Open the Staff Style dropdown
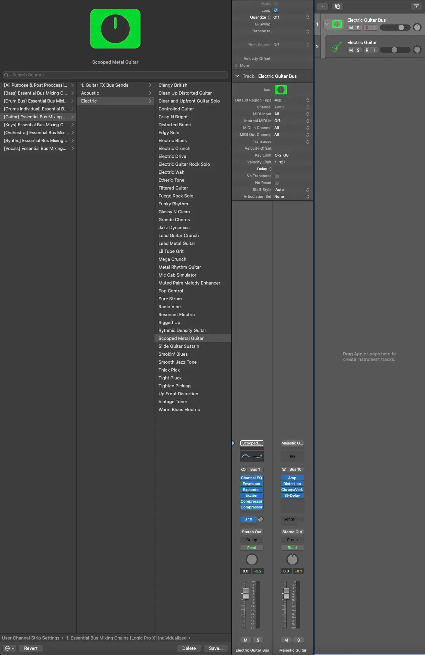Image resolution: width=425 pixels, height=655 pixels. (292, 190)
